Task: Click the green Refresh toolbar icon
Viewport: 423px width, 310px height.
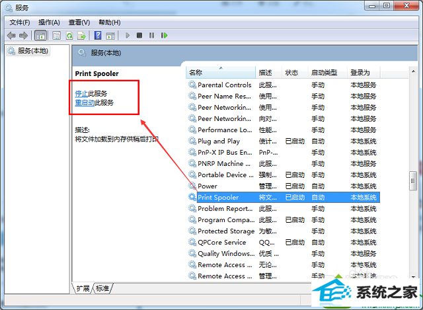Action: [x=69, y=35]
